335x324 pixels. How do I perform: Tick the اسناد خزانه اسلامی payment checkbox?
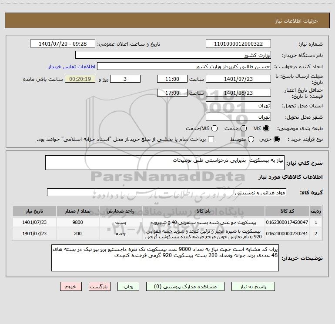tap(211, 139)
